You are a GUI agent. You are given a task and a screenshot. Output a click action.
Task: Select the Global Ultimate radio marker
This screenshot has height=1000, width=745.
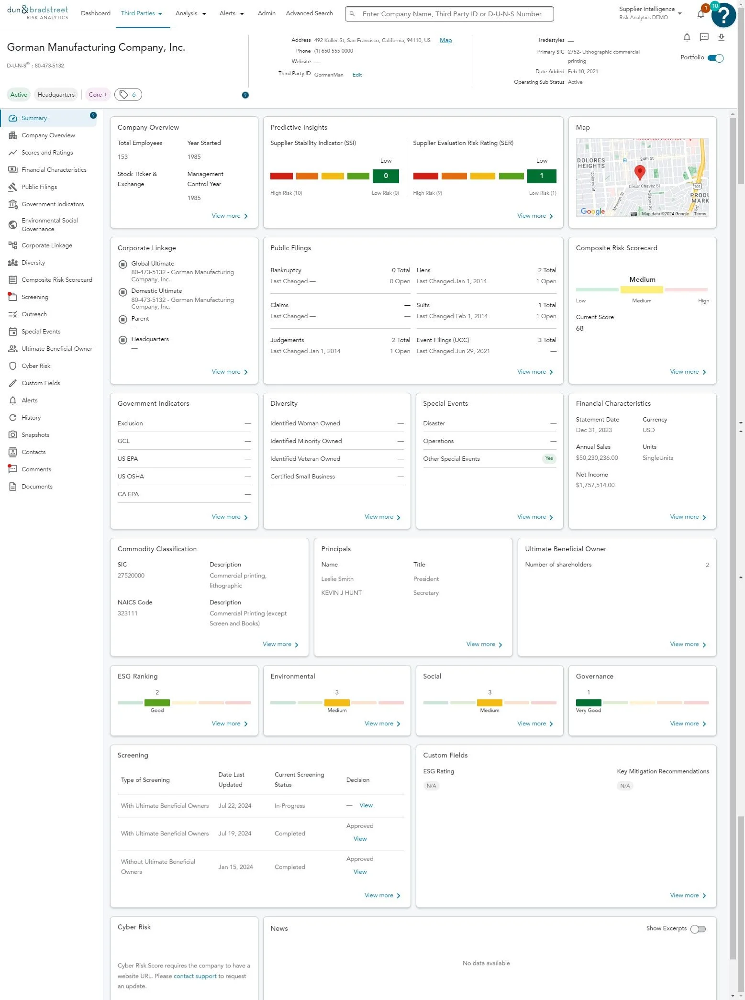tap(122, 264)
